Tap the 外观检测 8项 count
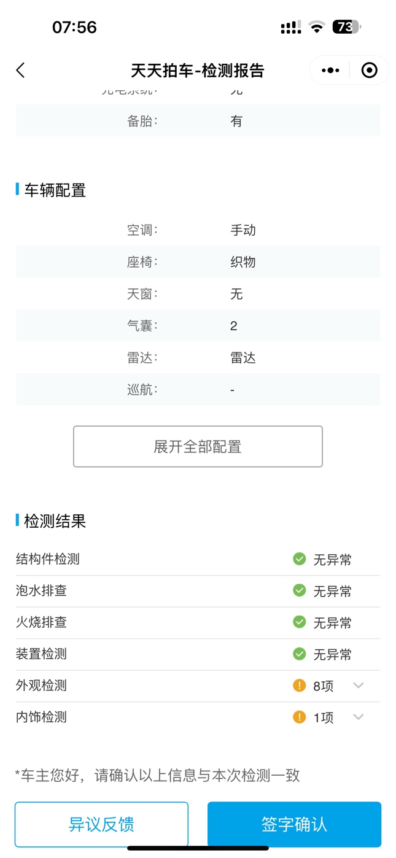Viewport: 396px width, 858px height. point(324,686)
